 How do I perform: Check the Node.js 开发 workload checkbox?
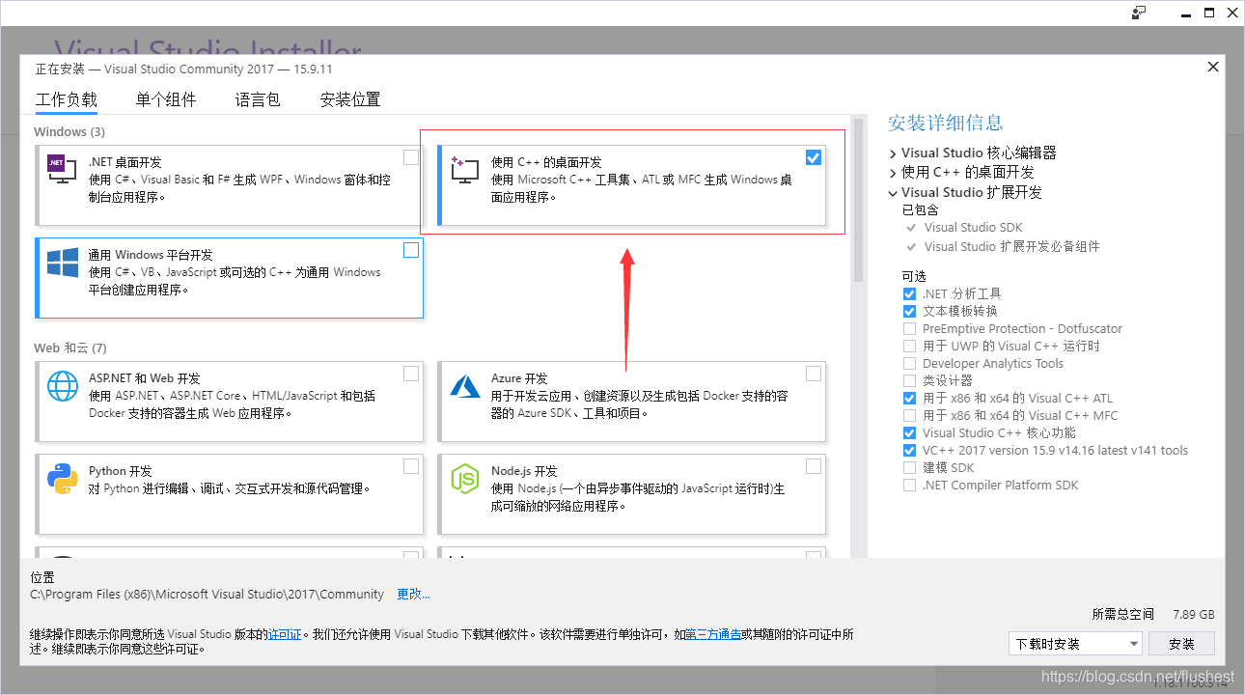coord(814,466)
